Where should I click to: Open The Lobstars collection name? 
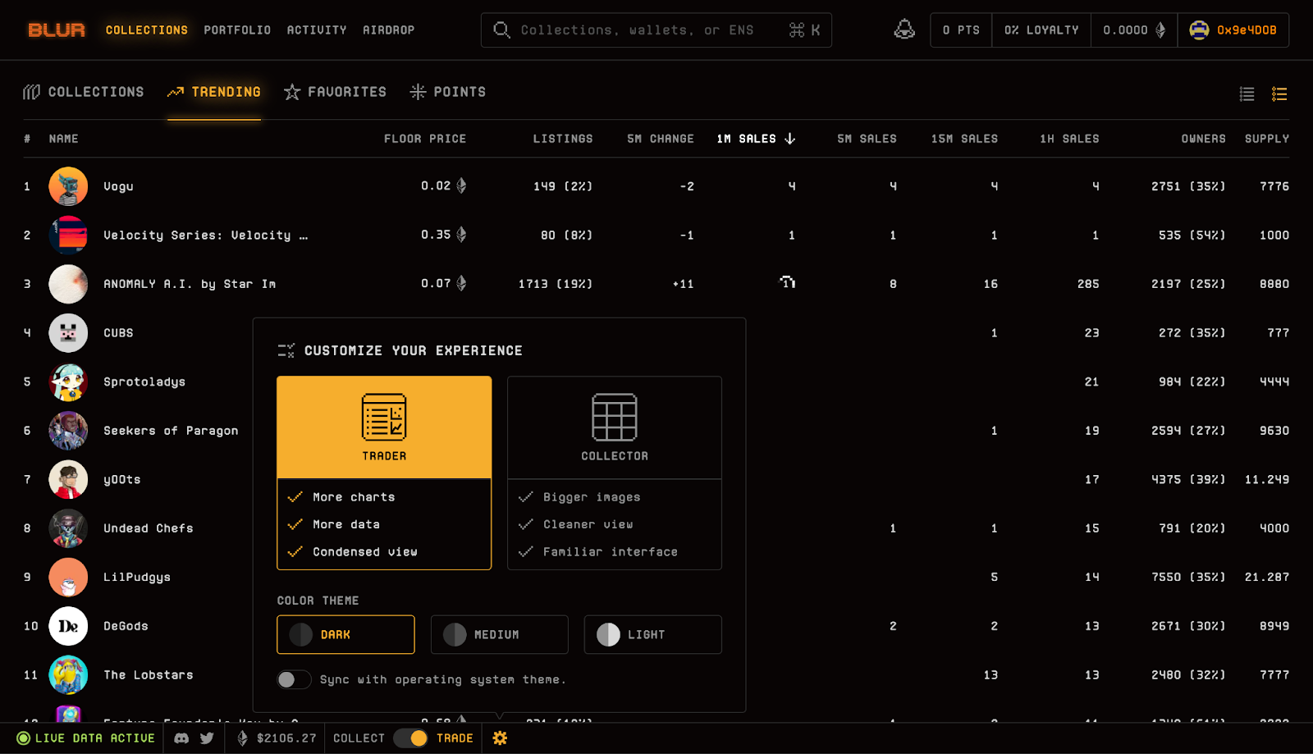tap(149, 674)
